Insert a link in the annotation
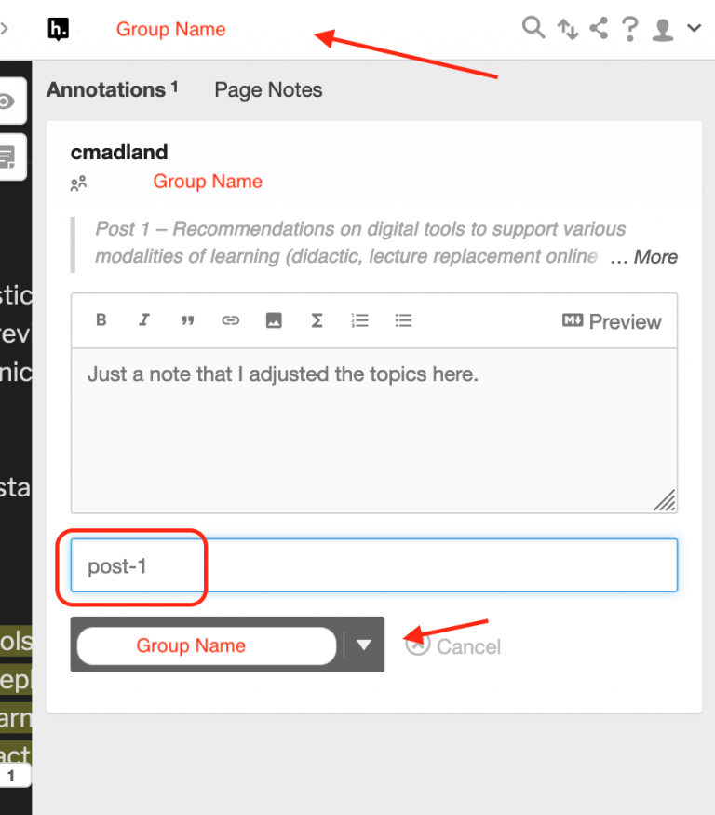715x815 pixels. pos(231,320)
